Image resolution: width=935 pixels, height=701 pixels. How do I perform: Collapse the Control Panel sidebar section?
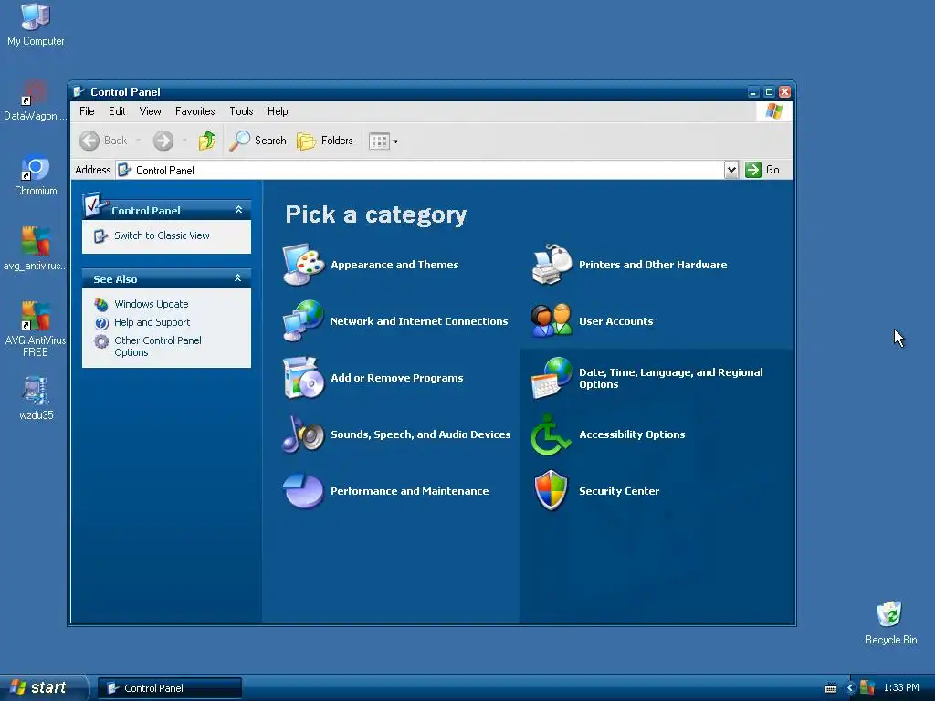coord(238,210)
